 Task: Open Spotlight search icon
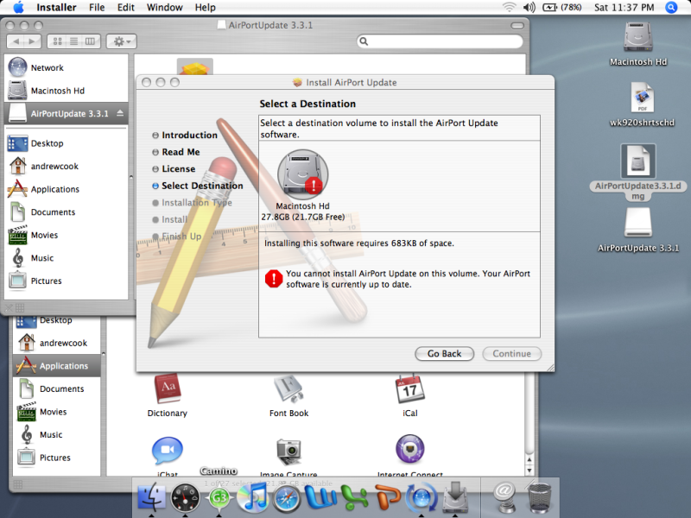671,7
